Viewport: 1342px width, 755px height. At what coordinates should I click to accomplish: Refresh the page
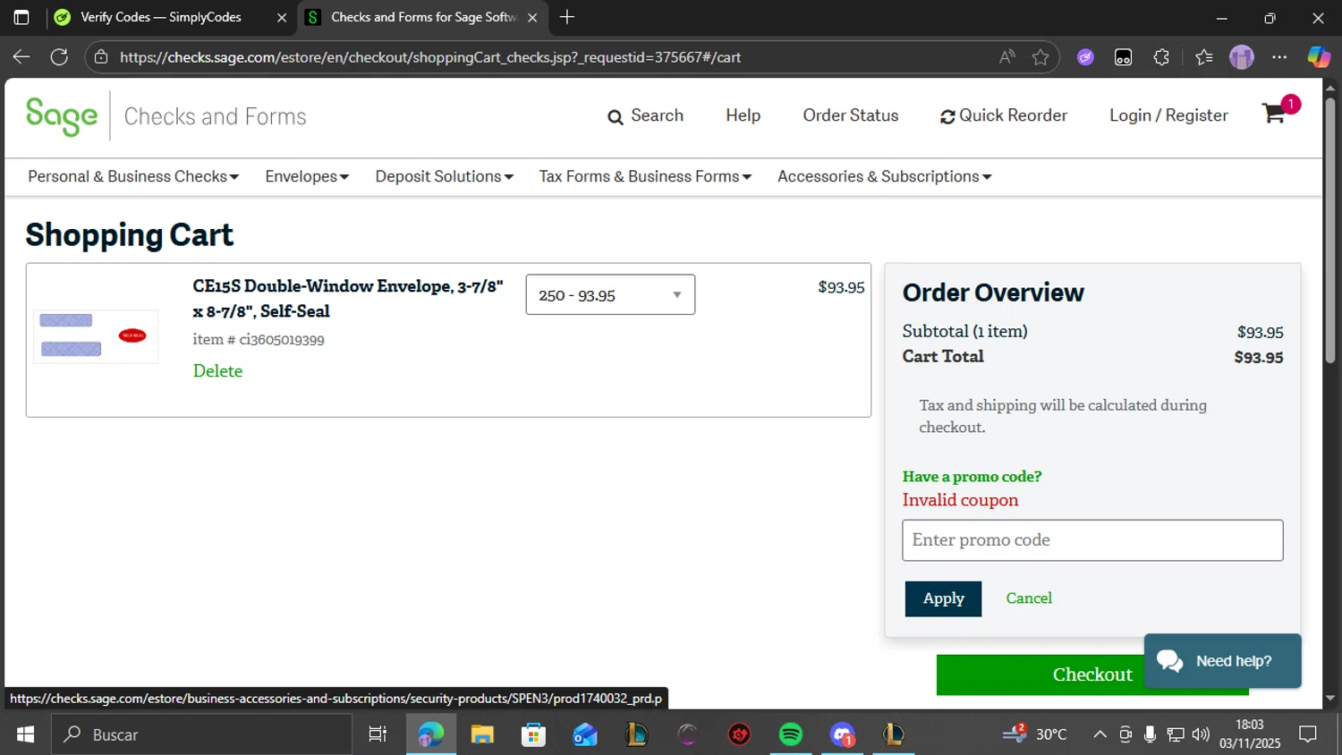(59, 57)
